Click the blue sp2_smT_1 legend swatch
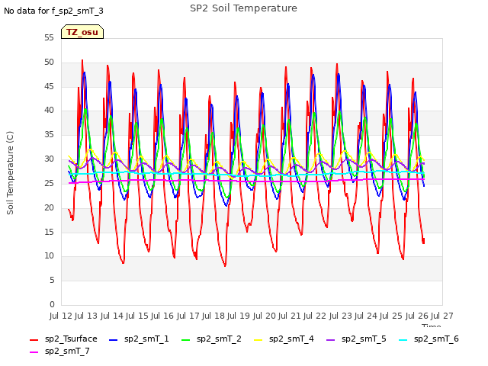This screenshot has height=366, width=488. (x=114, y=340)
